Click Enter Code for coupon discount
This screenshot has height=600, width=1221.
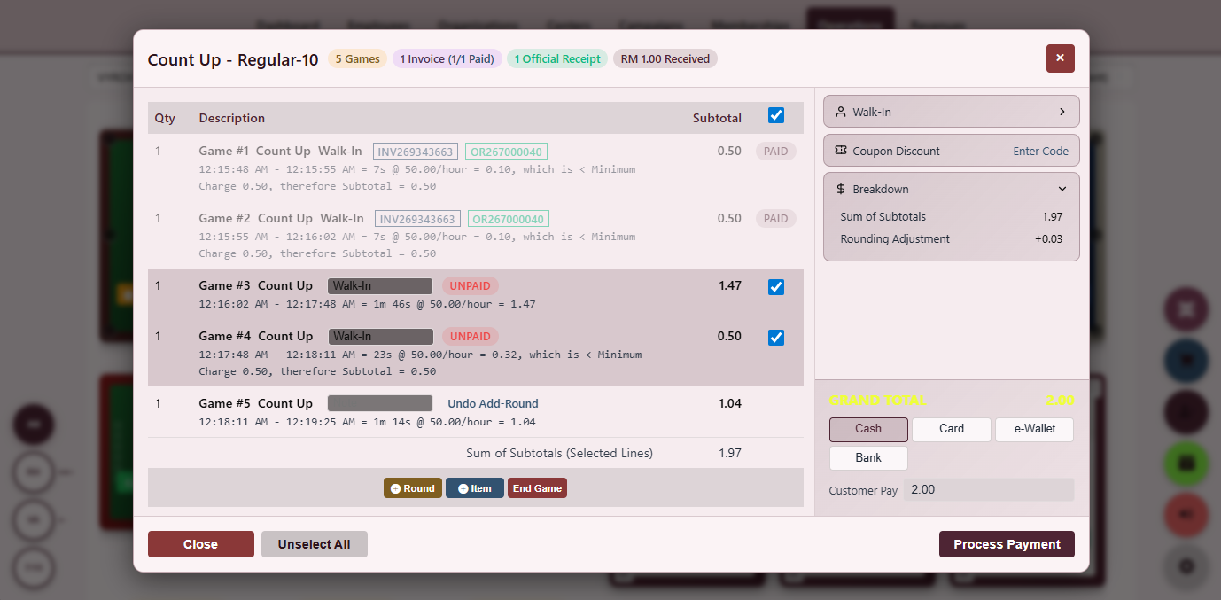(x=1040, y=151)
